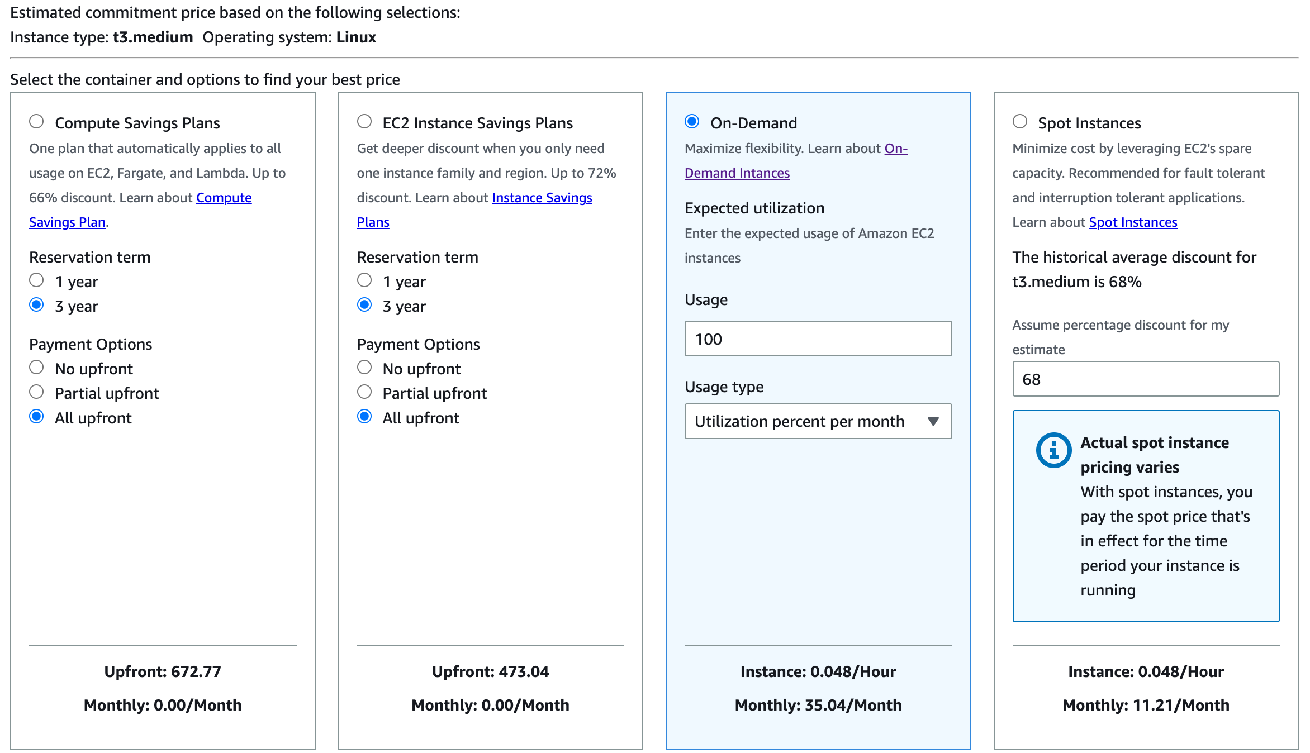Select No upfront under Compute Savings Plans
Screen dimensions: 1310x753
pos(36,367)
